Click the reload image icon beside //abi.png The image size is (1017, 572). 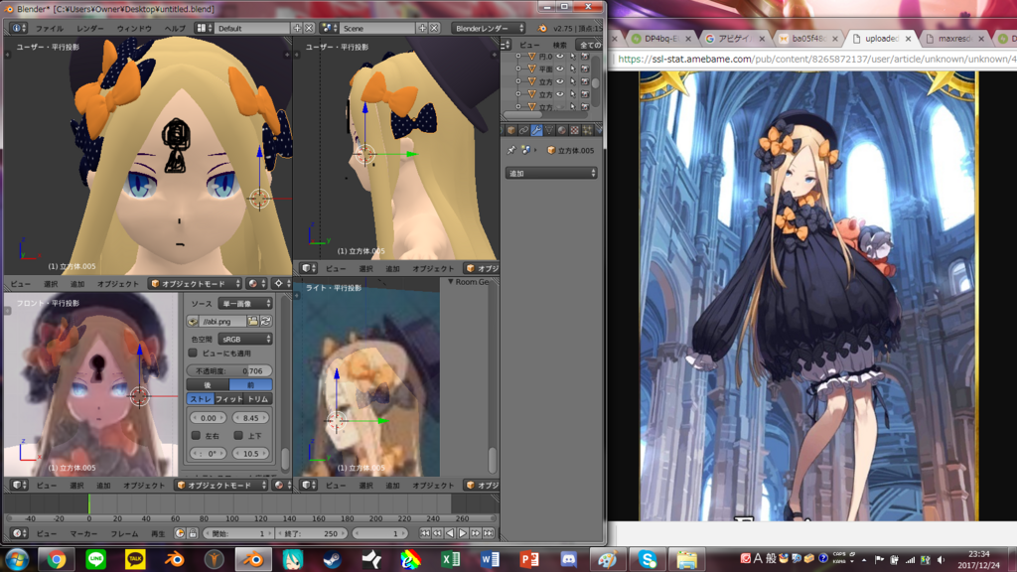tap(266, 321)
